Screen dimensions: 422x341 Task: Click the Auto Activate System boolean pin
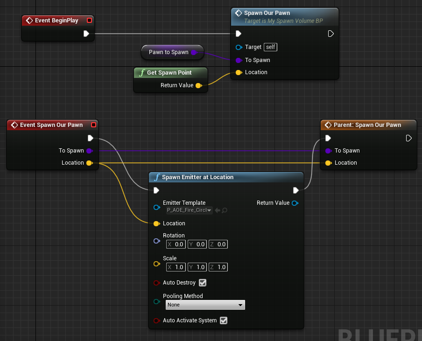pos(157,320)
